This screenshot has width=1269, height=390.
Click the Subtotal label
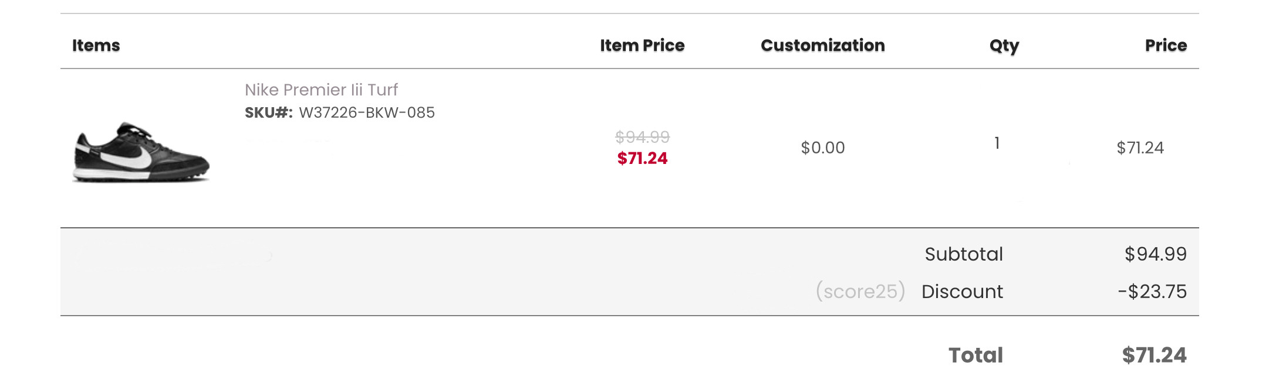click(964, 254)
